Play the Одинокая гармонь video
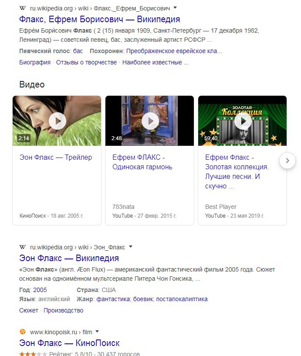This screenshot has width=301, height=356. coord(150,121)
